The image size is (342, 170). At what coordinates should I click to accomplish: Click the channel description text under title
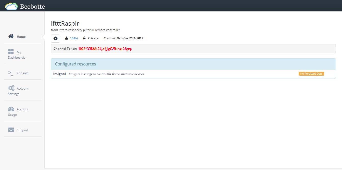pyautogui.click(x=85, y=30)
